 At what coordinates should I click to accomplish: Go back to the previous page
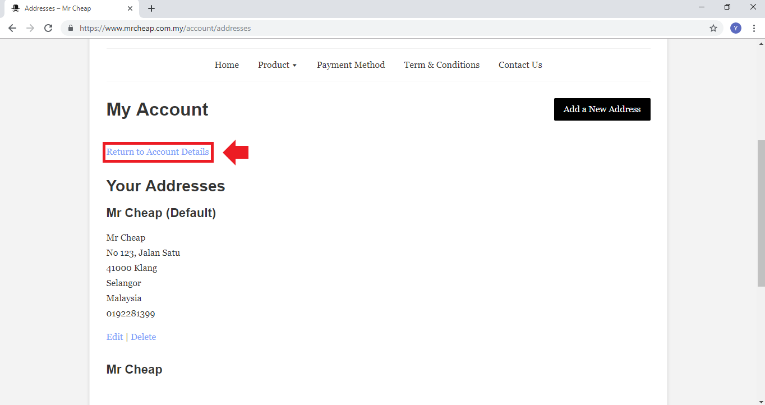tap(12, 28)
